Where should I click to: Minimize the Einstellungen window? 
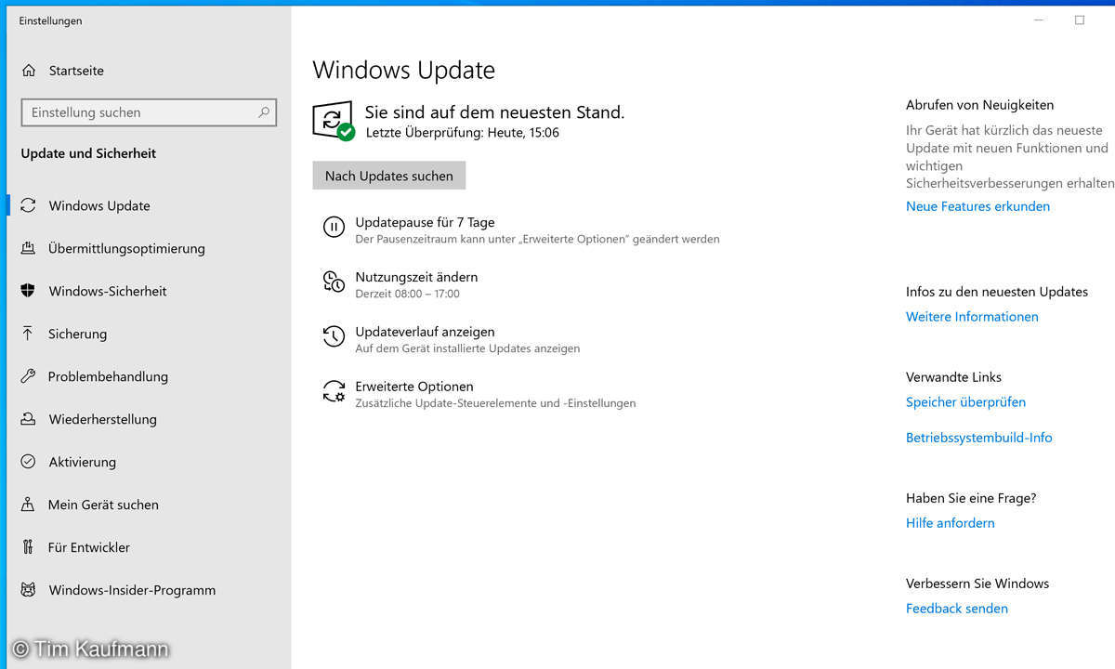tap(1038, 20)
